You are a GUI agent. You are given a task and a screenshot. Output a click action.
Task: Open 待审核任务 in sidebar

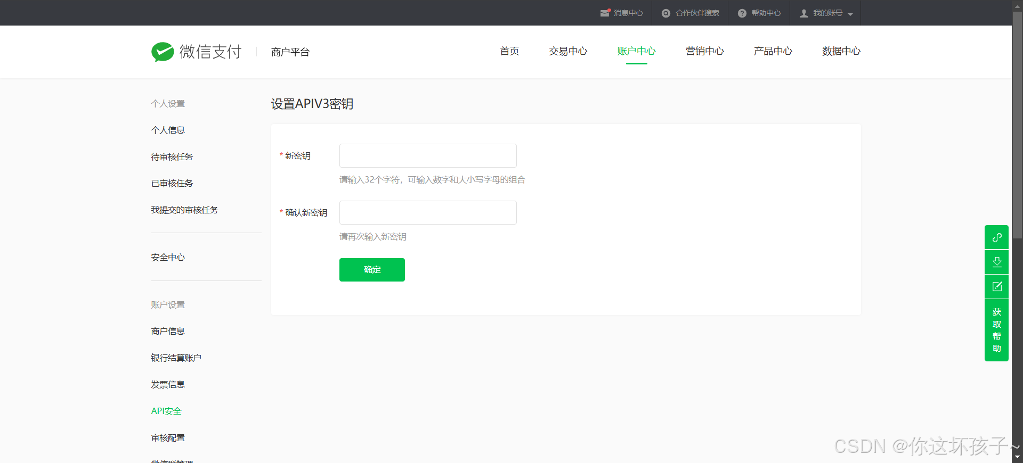coord(172,156)
